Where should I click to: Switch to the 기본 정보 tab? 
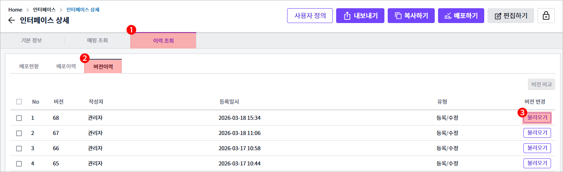[x=32, y=40]
